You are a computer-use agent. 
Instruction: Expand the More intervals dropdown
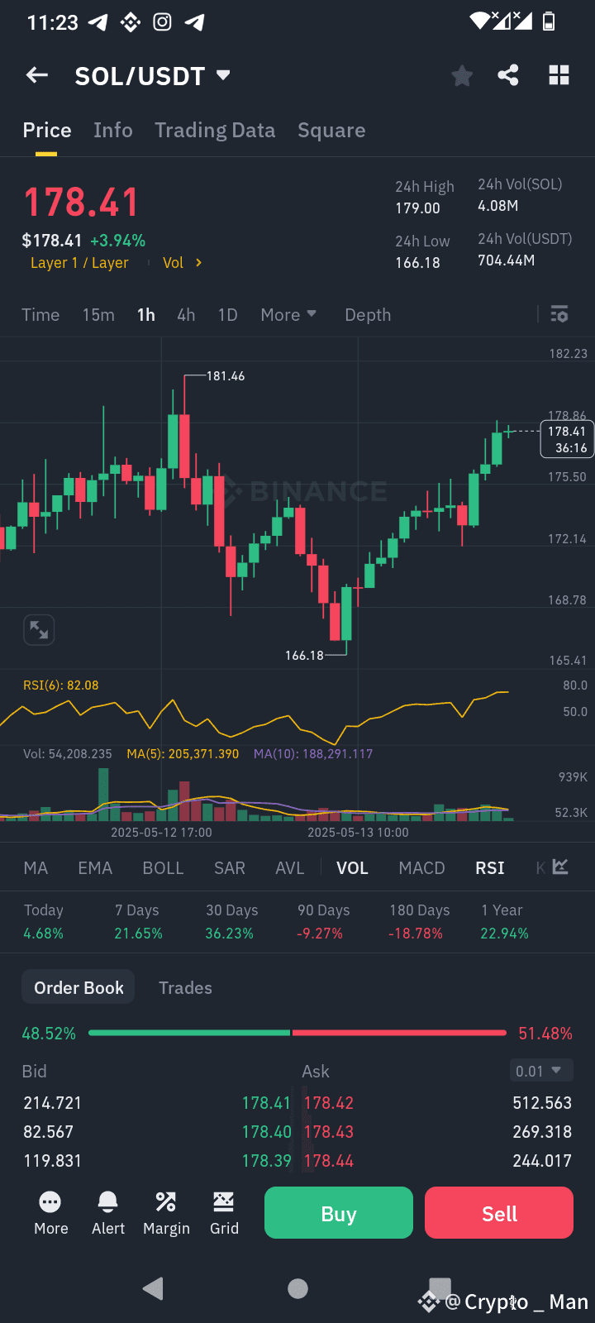click(288, 315)
